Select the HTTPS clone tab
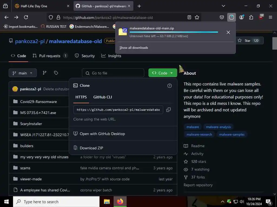This screenshot has height=207, width=277. (x=81, y=97)
